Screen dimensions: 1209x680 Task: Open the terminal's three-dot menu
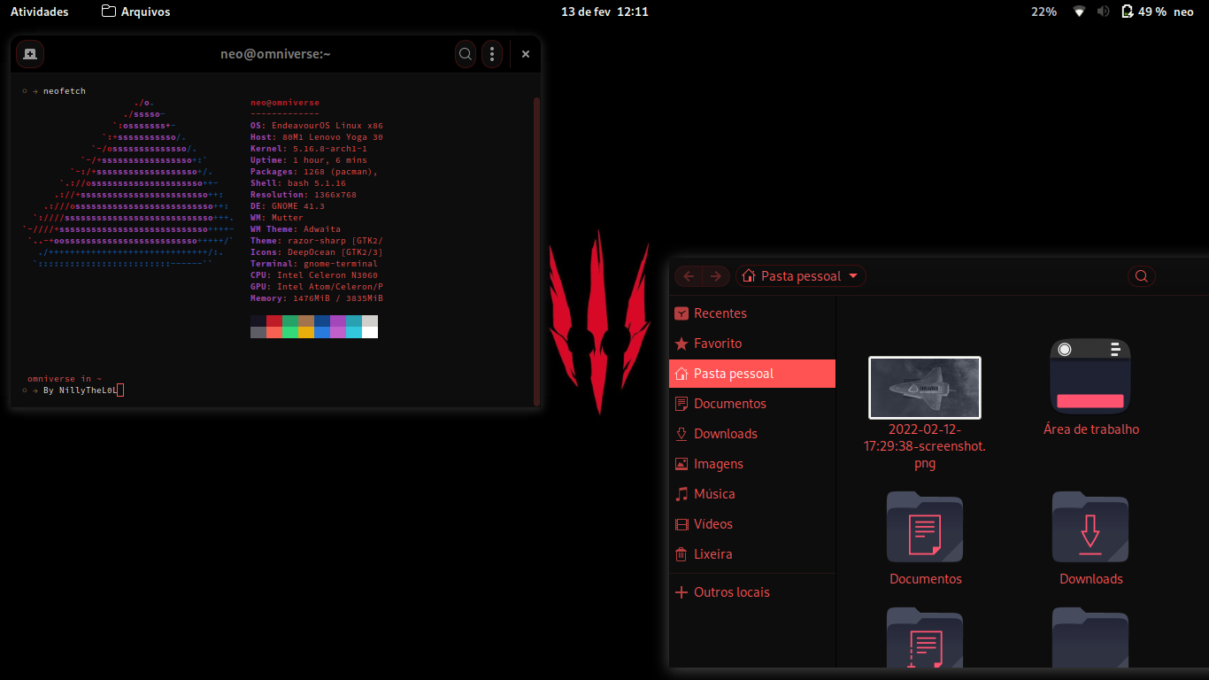tap(492, 54)
